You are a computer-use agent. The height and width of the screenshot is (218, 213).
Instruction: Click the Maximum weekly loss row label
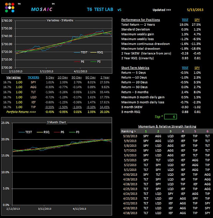(137, 39)
